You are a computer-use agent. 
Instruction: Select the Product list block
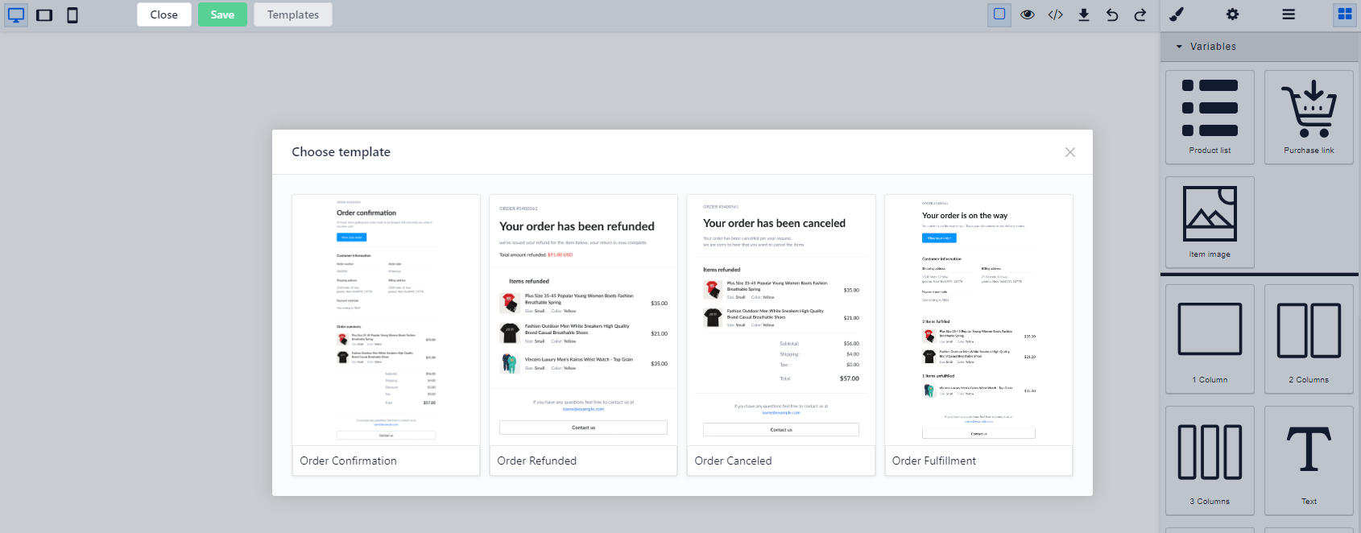[x=1210, y=118]
